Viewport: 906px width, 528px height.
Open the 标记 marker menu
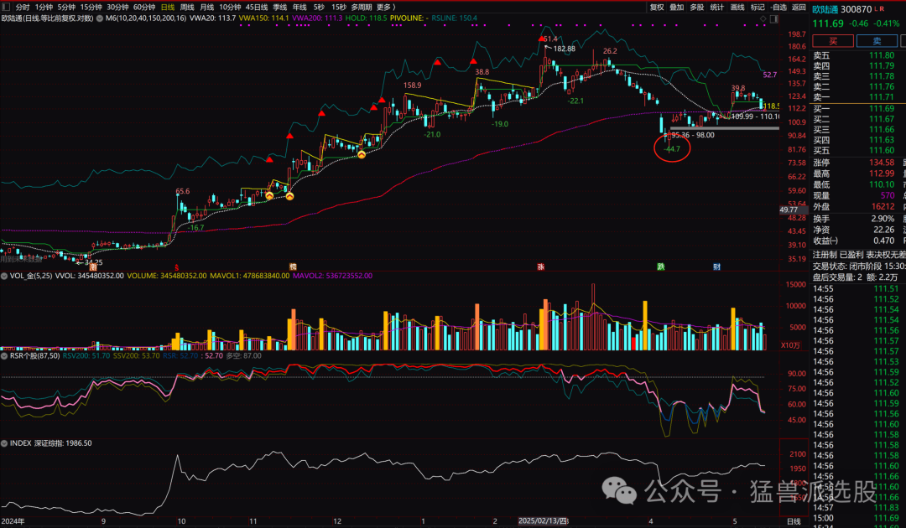tap(758, 8)
